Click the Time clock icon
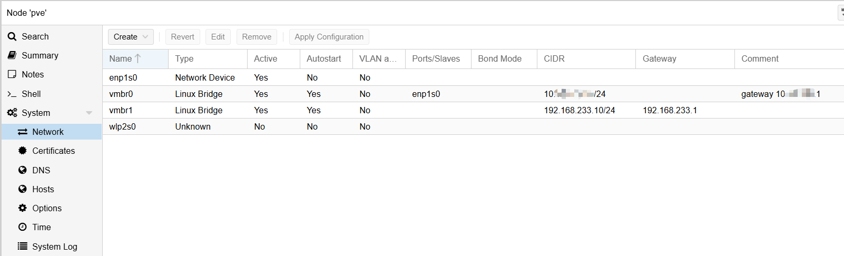The width and height of the screenshot is (844, 256). pyautogui.click(x=22, y=227)
